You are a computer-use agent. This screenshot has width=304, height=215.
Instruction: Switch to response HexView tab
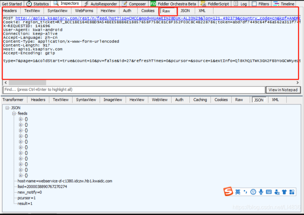[137, 100]
